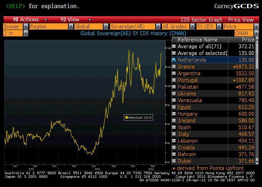
Task: Click the country list scrollbar thumb
Action: point(257,56)
